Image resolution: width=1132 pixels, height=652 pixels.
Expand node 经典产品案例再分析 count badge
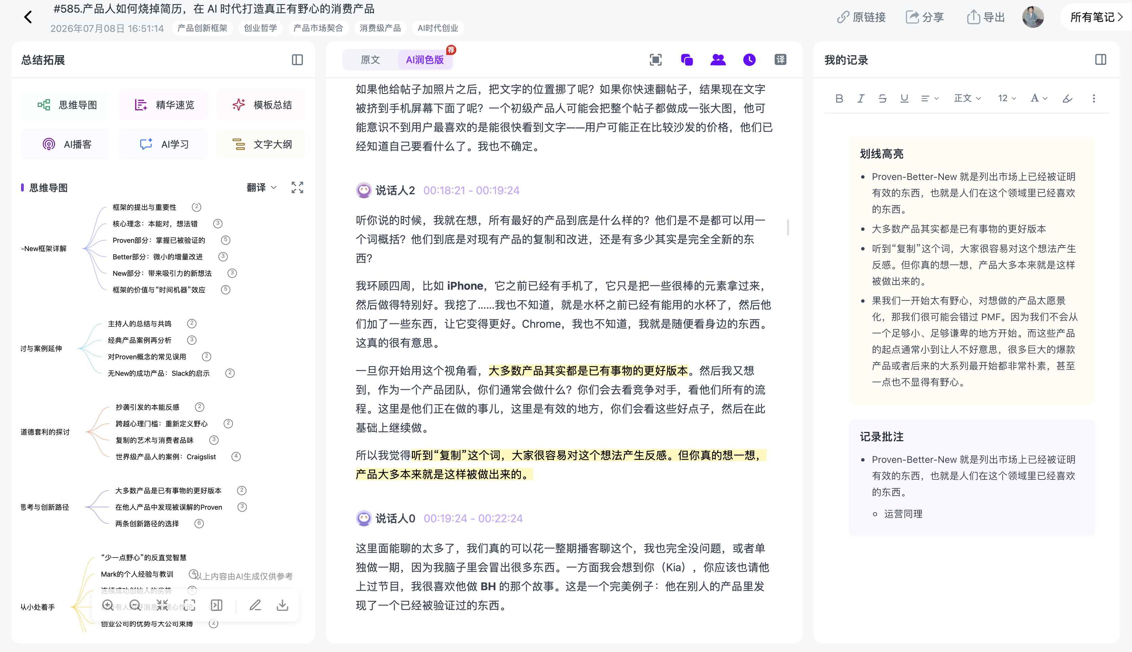[x=191, y=340]
